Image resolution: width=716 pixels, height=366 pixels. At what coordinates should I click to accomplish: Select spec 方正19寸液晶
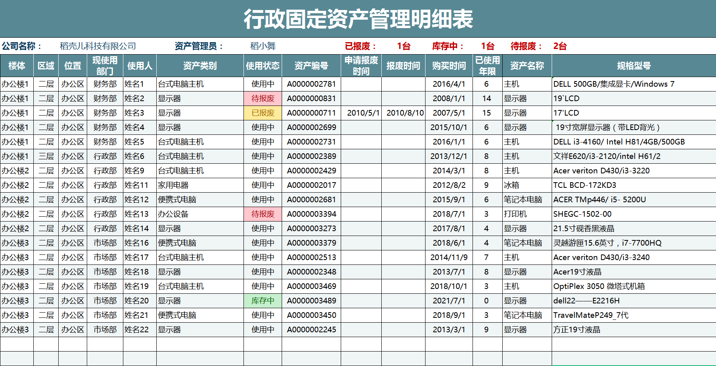[577, 329]
